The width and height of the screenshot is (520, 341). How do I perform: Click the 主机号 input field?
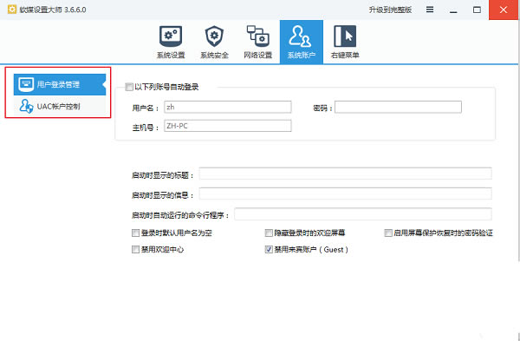(x=227, y=126)
